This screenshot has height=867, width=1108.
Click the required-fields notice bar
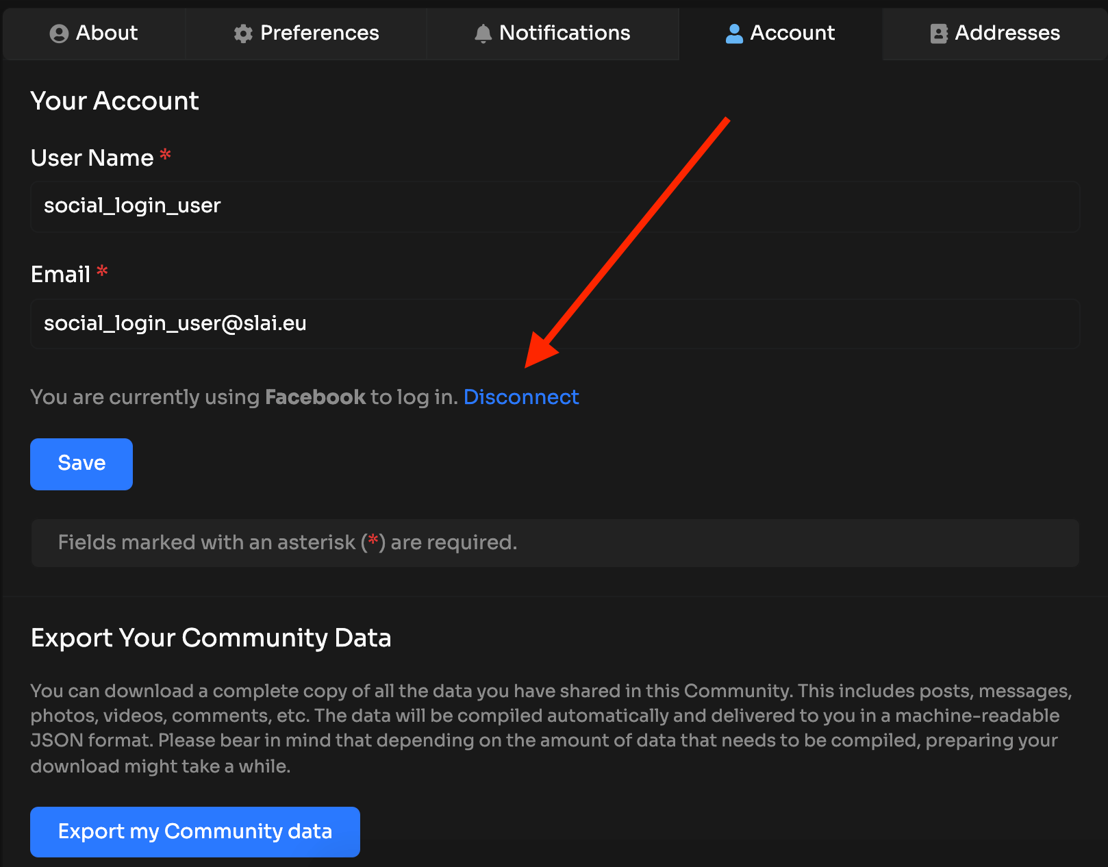pos(554,542)
